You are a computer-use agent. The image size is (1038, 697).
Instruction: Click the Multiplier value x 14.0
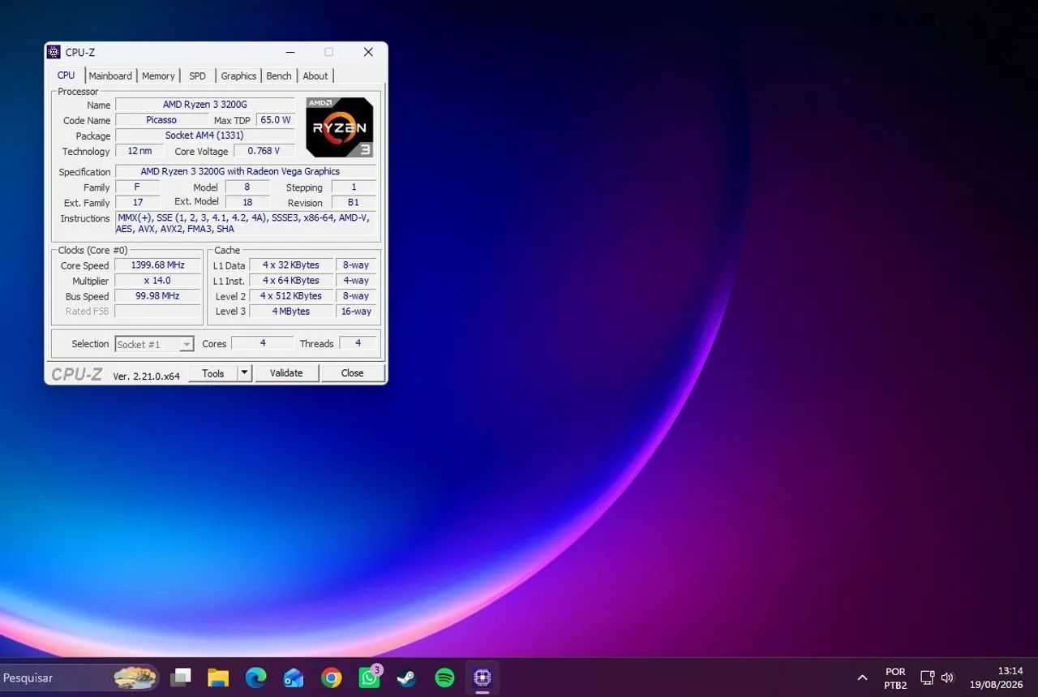158,281
